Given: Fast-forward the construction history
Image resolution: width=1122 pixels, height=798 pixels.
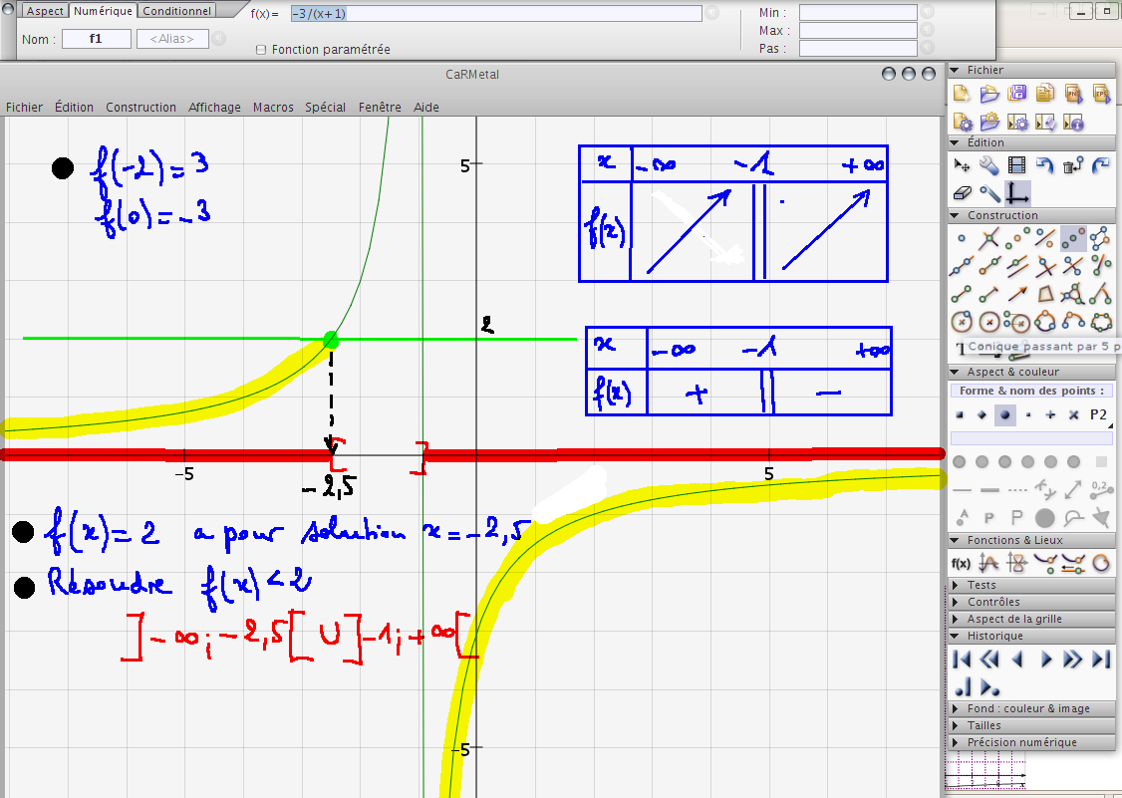Looking at the screenshot, I should pyautogui.click(x=1073, y=660).
